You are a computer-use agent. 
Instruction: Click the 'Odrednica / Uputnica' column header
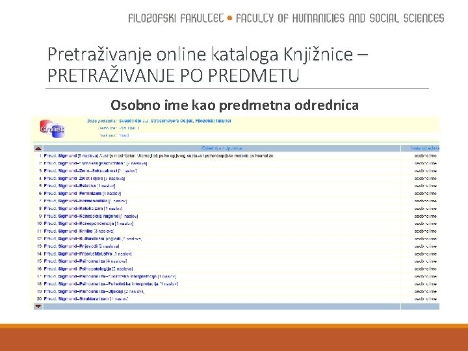coord(222,148)
